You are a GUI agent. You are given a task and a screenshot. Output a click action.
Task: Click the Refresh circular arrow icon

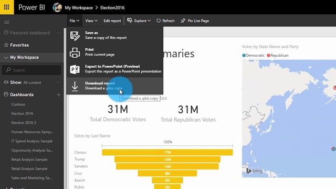pyautogui.click(x=159, y=20)
